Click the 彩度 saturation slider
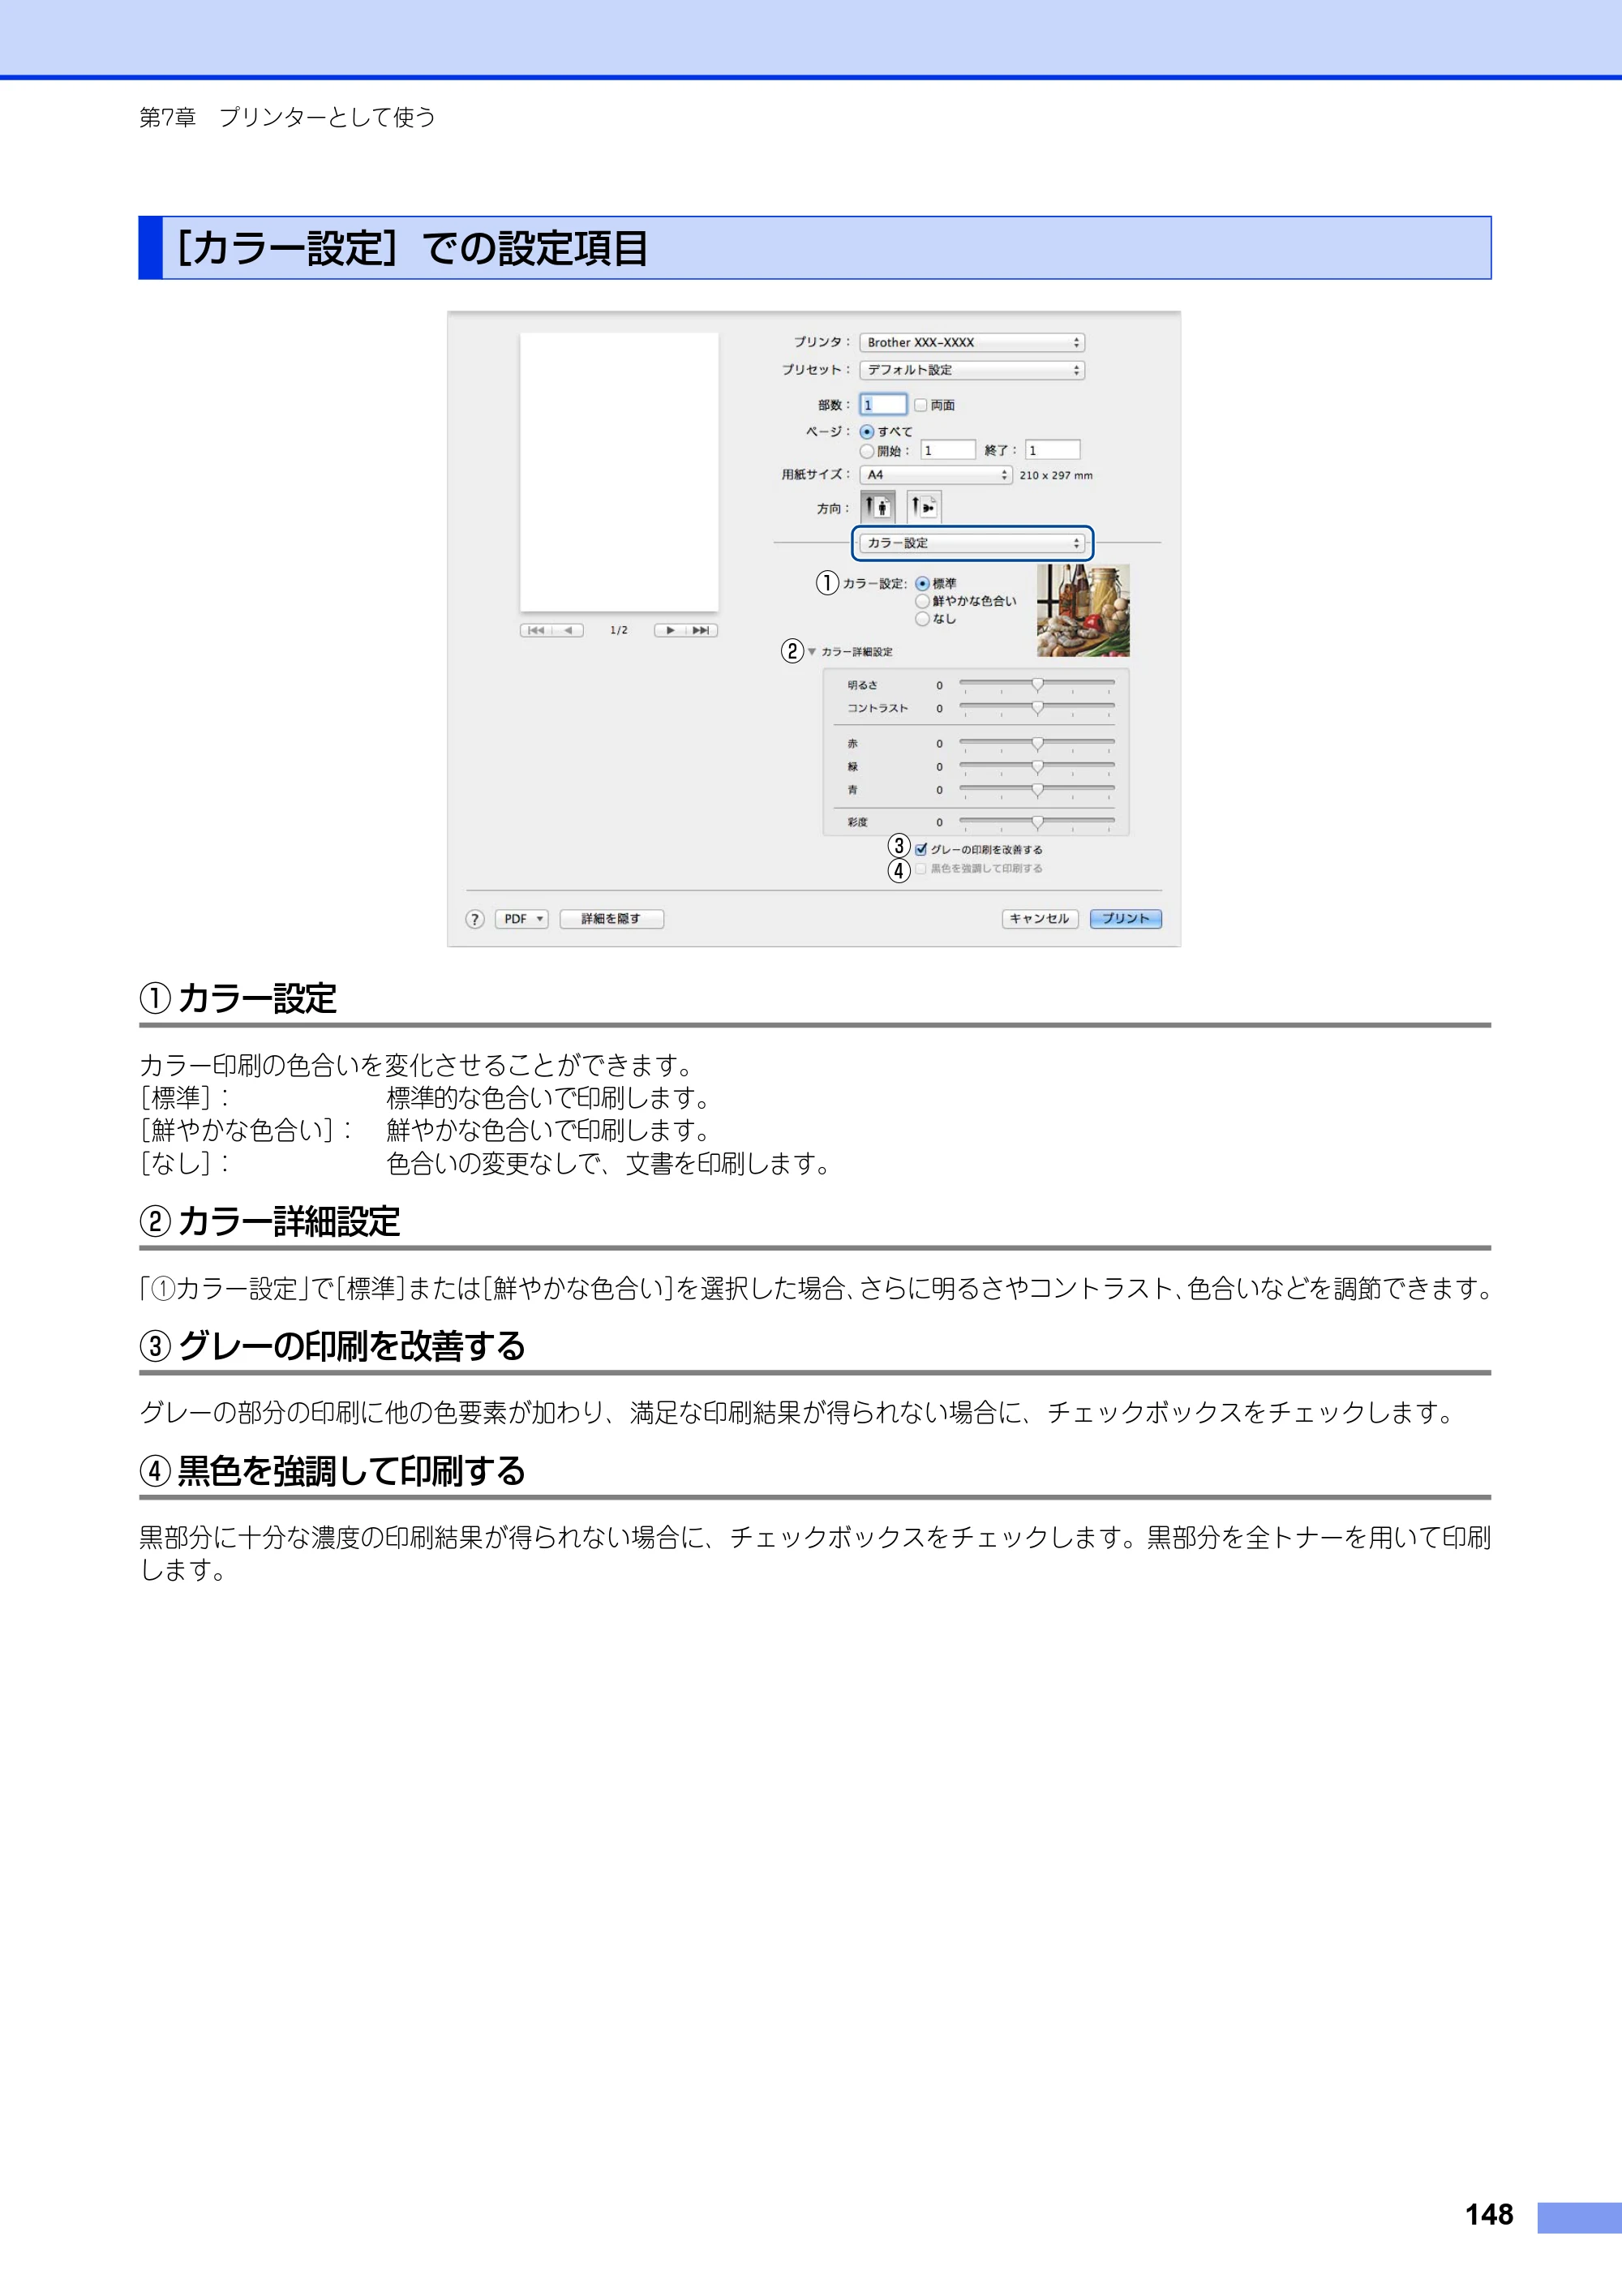 (x=1037, y=822)
